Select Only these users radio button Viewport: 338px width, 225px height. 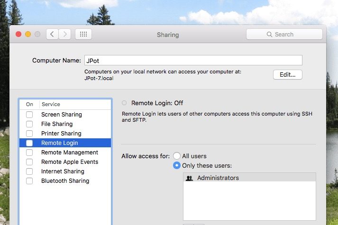pos(177,165)
